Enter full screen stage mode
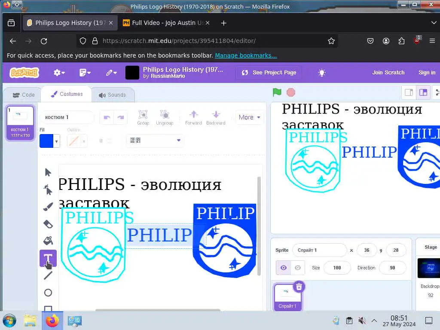Image resolution: width=440 pixels, height=330 pixels. pos(437,92)
